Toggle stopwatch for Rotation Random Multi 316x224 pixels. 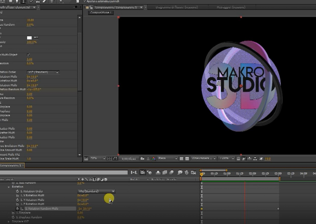coord(17,209)
